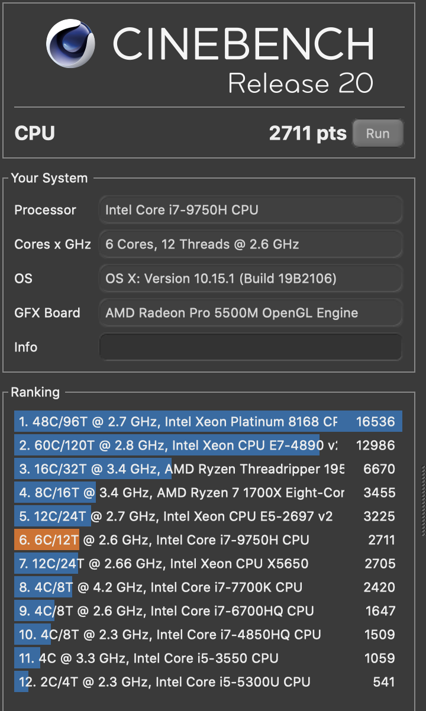Click the 2711 pts CPU score
The width and height of the screenshot is (426, 711).
pos(308,133)
